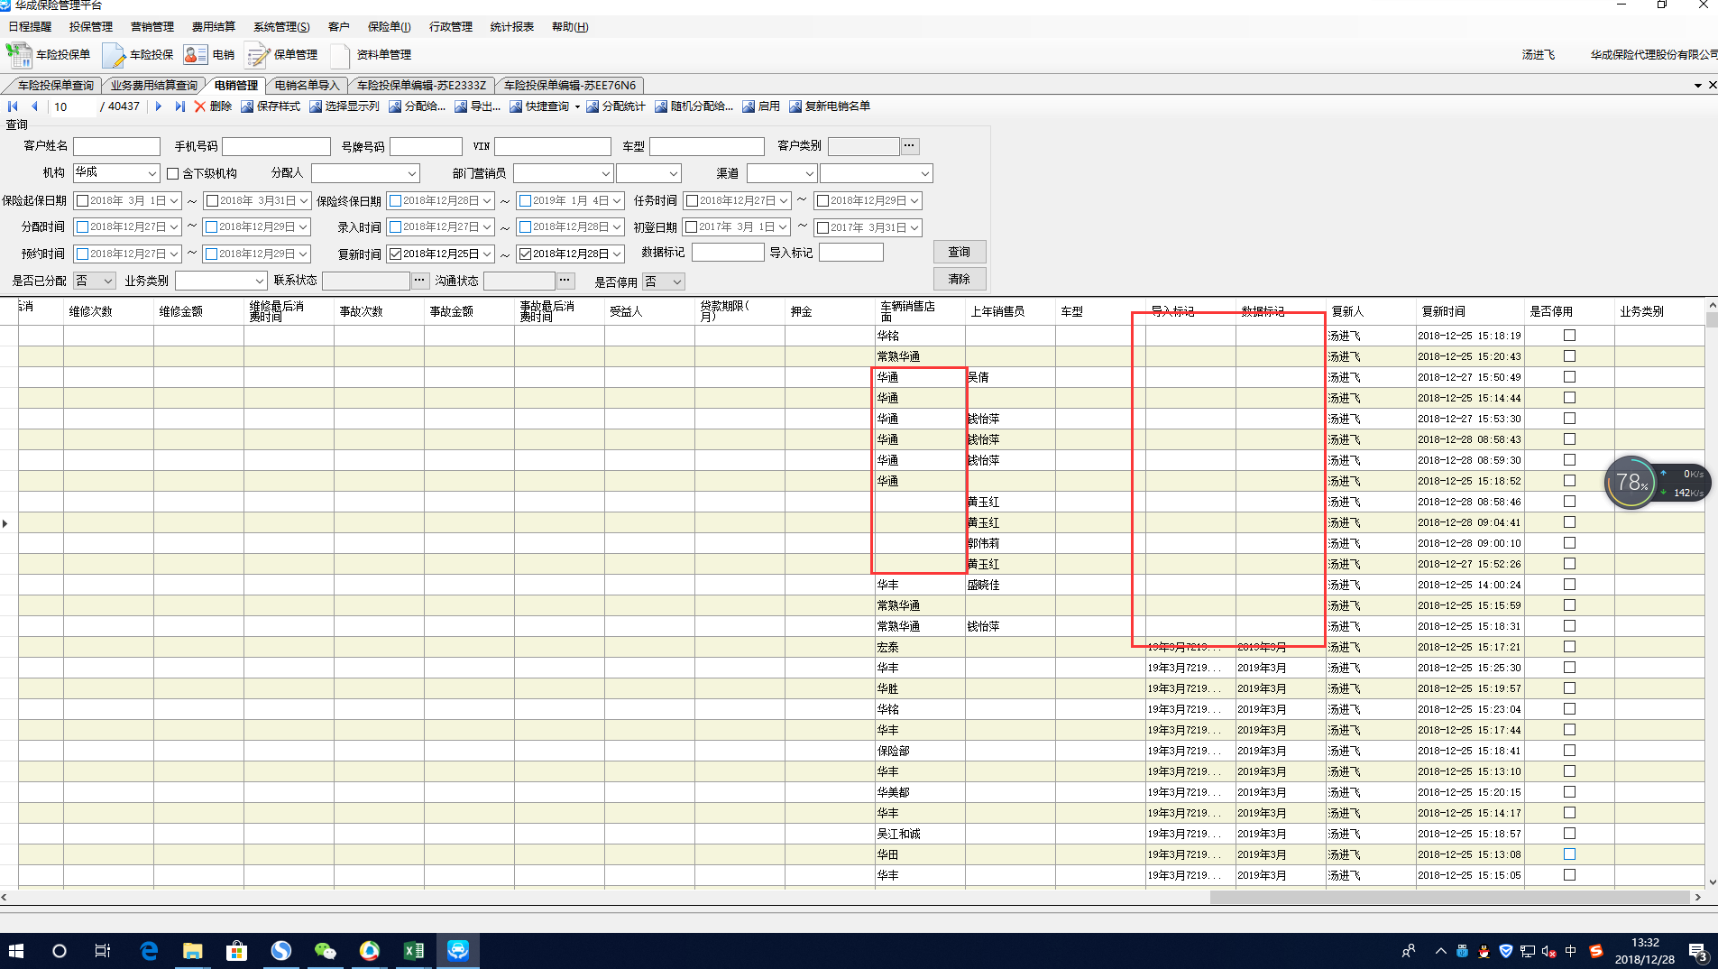This screenshot has height=969, width=1718.
Task: Click the 分配统计 toolbar icon
Action: (x=593, y=106)
